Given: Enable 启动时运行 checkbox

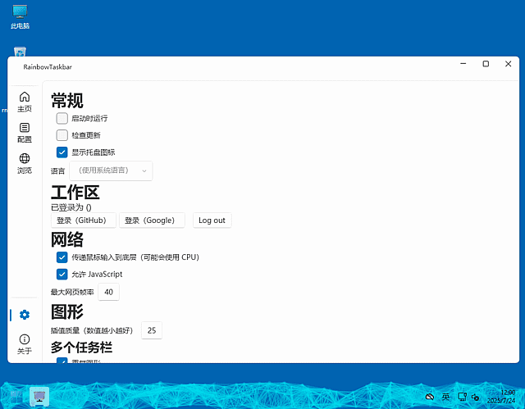Looking at the screenshot, I should click(62, 118).
